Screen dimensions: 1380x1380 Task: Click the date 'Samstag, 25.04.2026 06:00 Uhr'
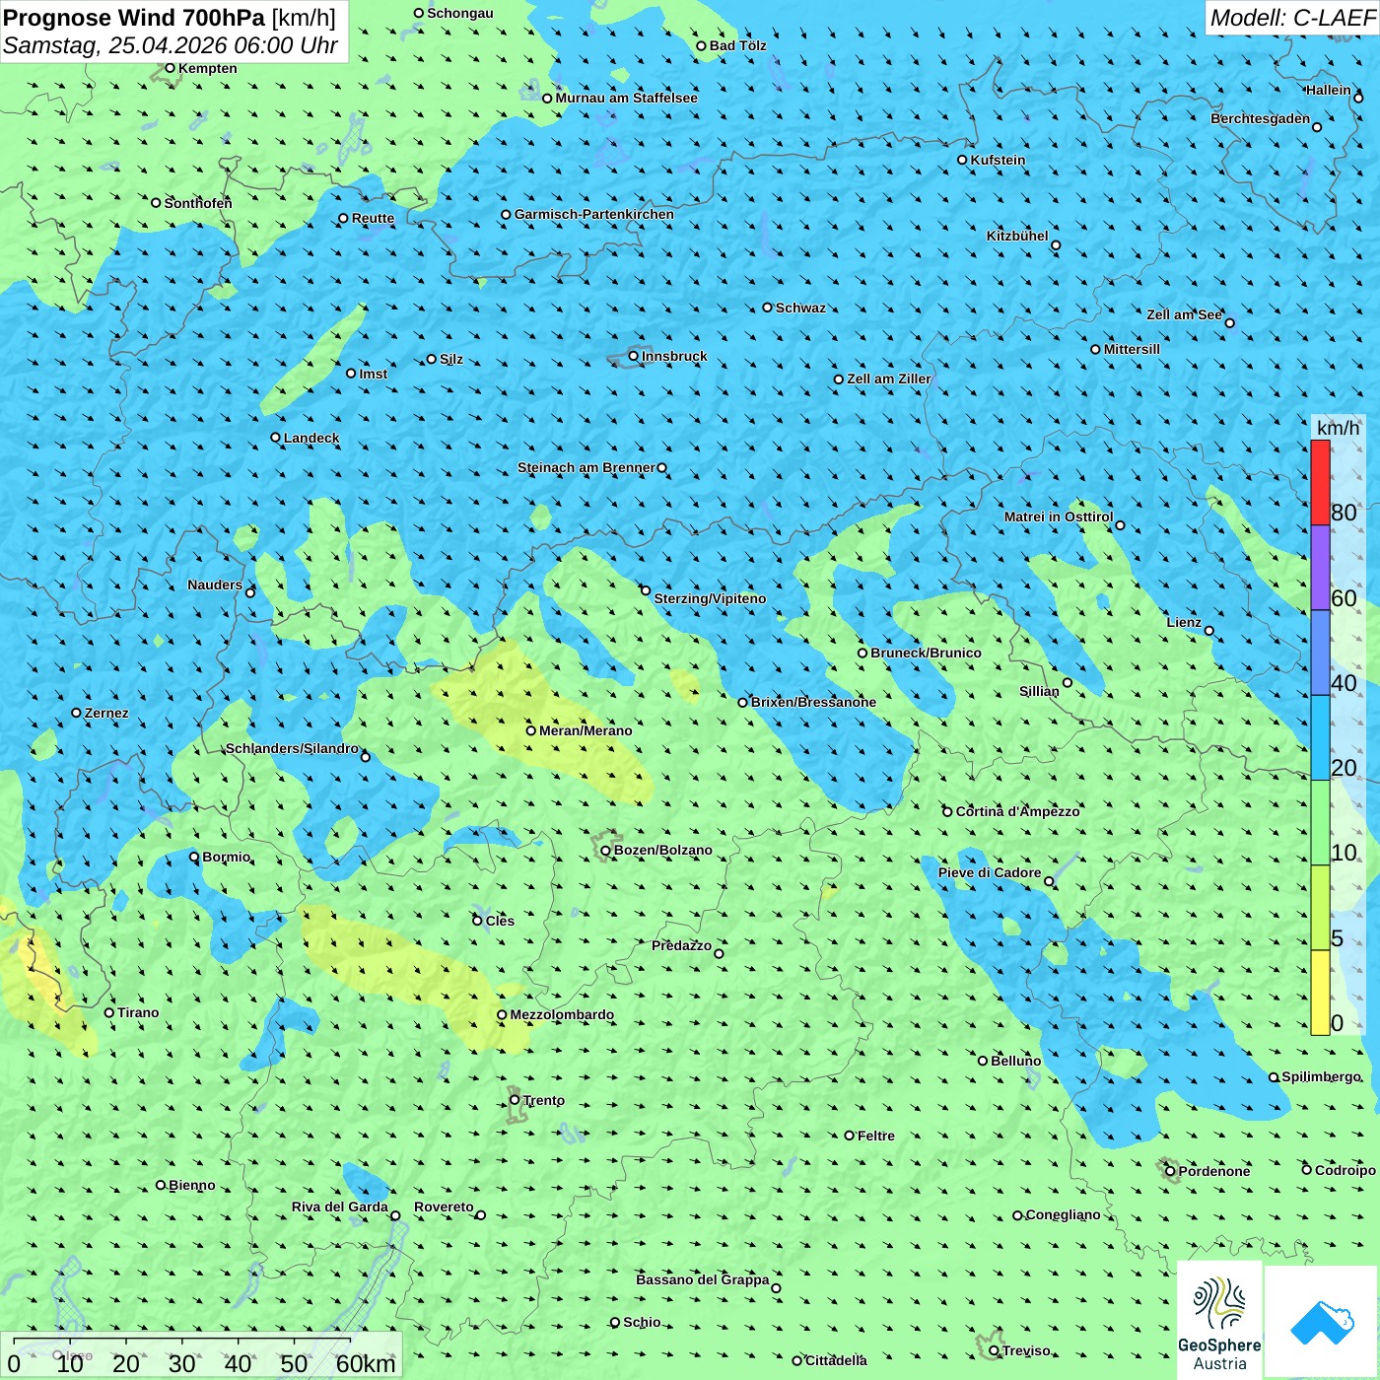171,45
